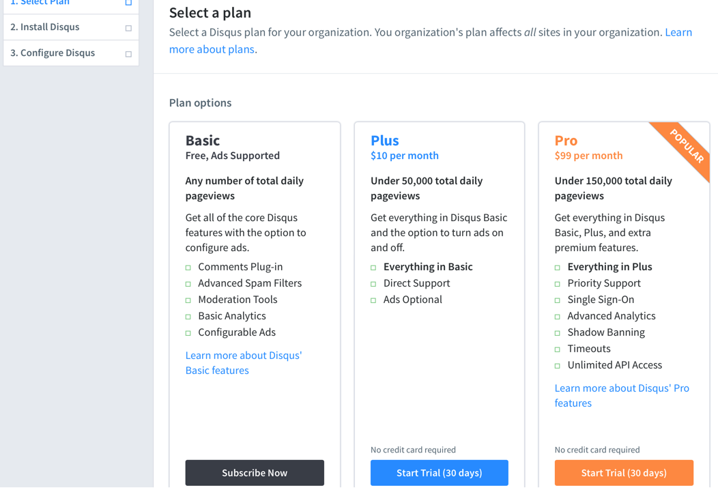Click bullet icon next to Single Sign-On
Image resolution: width=718 pixels, height=488 pixels.
tap(558, 300)
